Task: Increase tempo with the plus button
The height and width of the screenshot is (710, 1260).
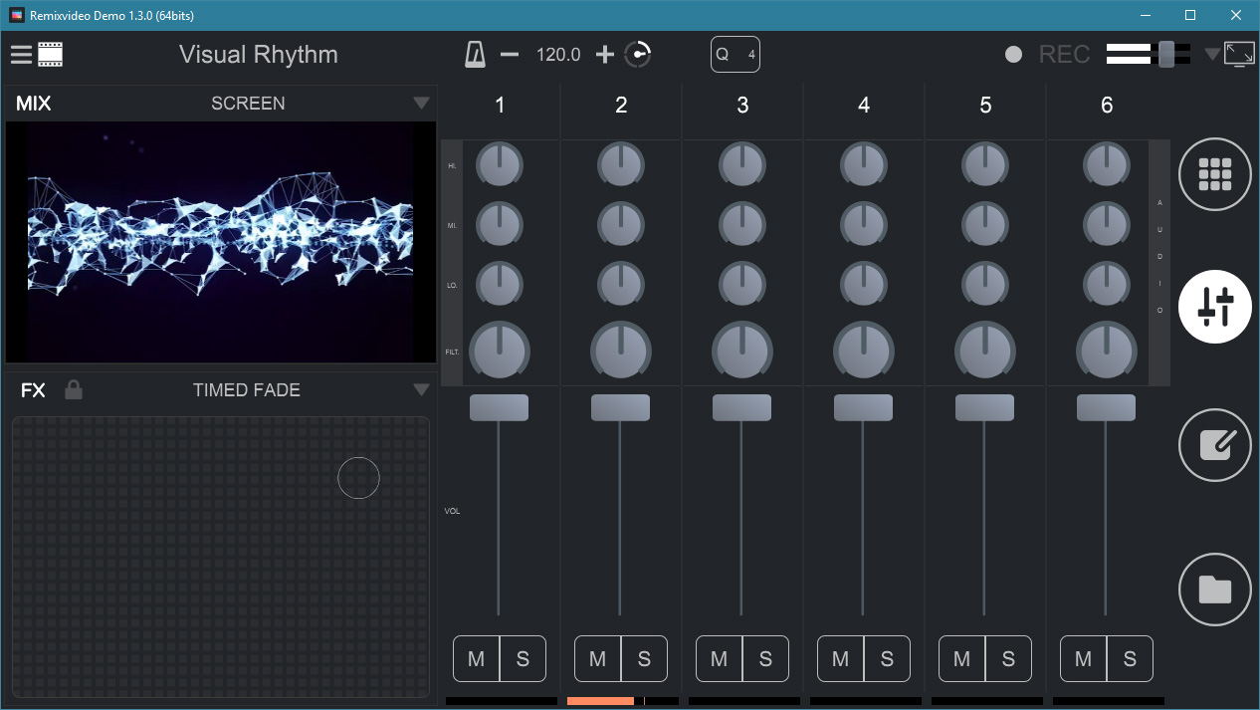Action: (604, 55)
